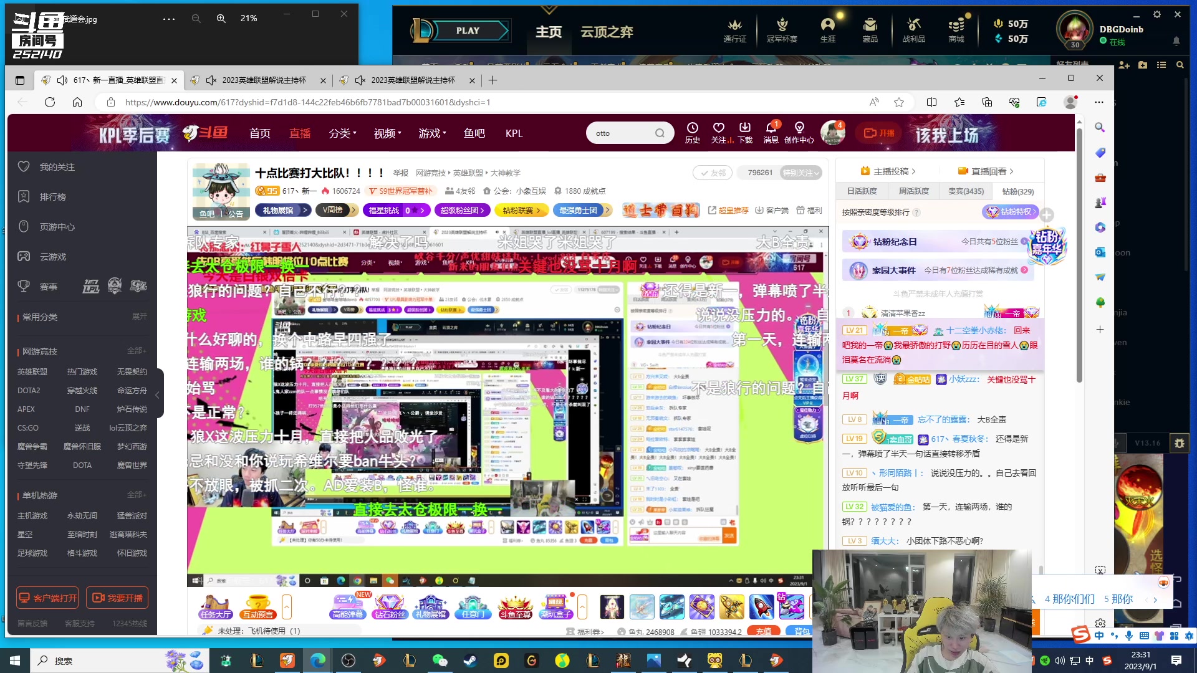The height and width of the screenshot is (673, 1197).
Task: Expand 单机热游 category with 全部+
Action: click(x=137, y=495)
